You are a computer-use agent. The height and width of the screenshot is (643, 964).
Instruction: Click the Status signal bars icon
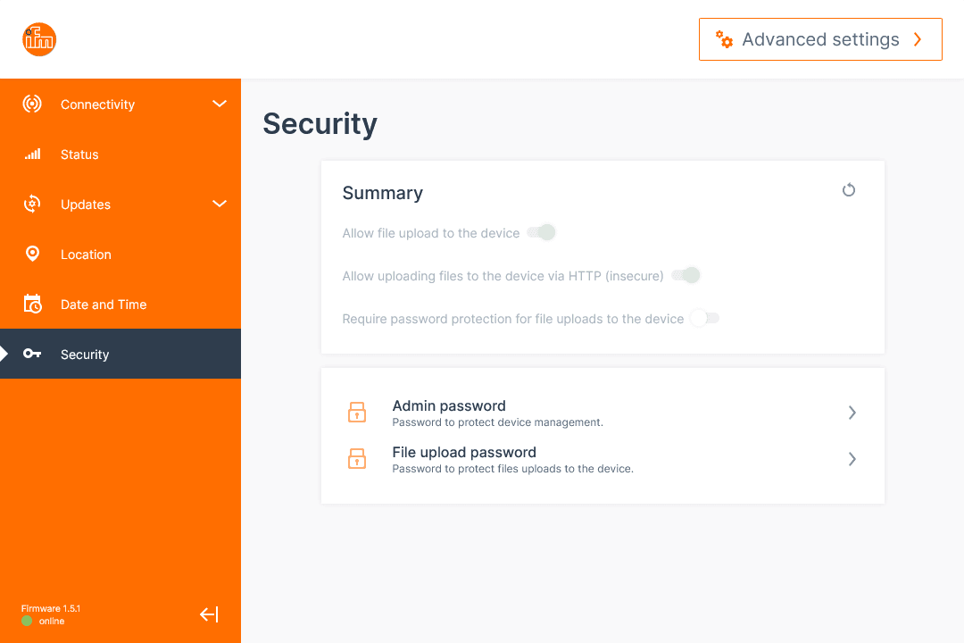coord(32,154)
